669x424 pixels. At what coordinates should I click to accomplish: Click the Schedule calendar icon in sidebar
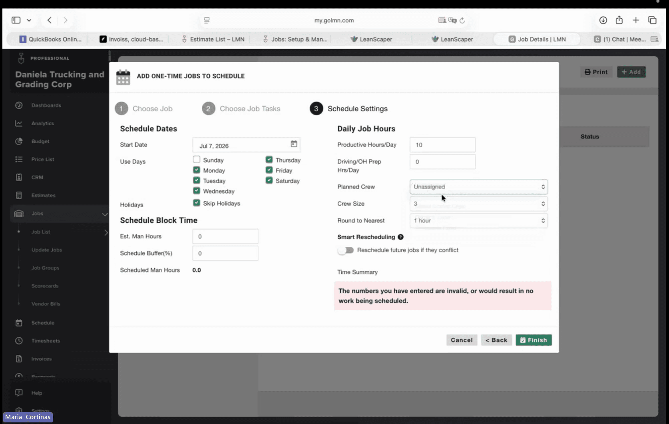[19, 323]
